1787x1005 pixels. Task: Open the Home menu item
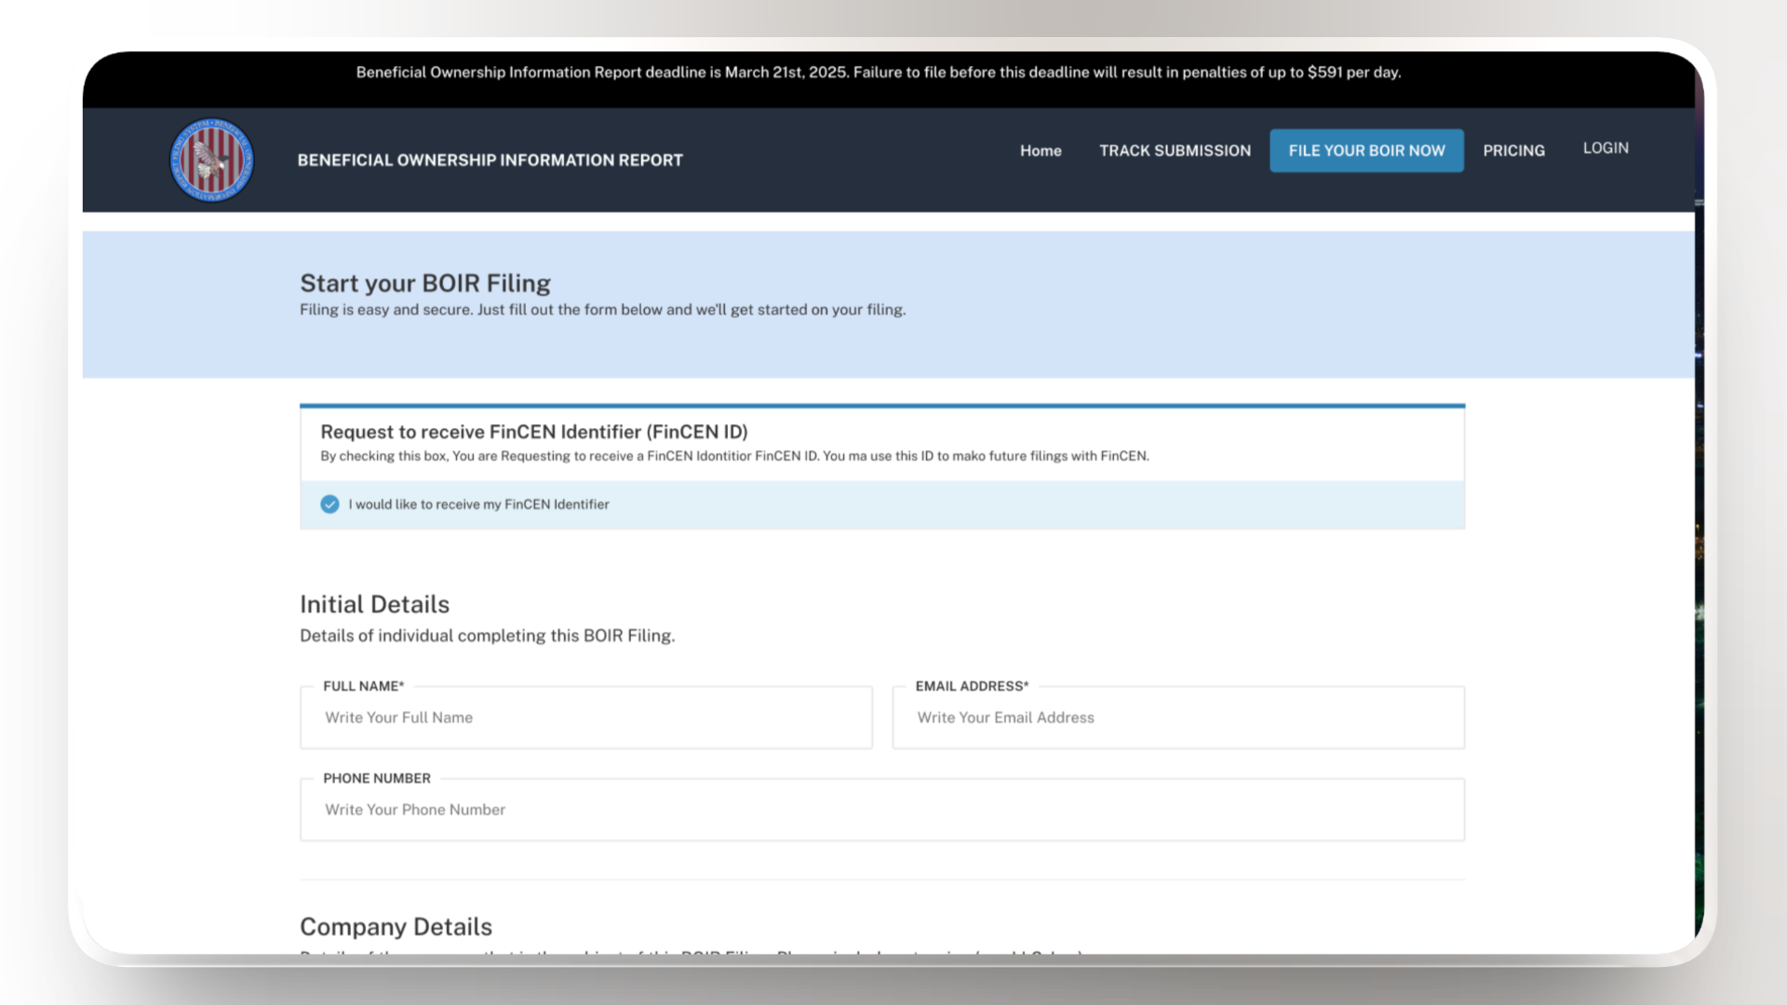tap(1041, 151)
